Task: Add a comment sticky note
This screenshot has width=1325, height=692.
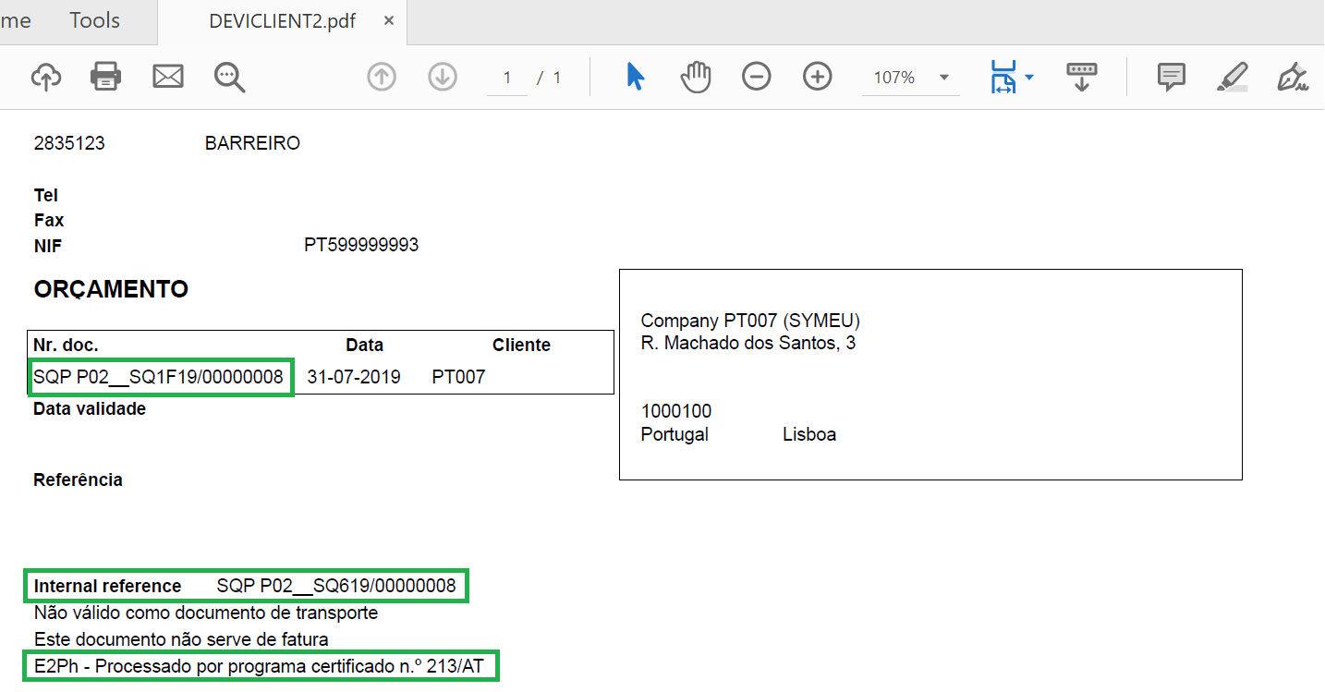Action: pos(1172,77)
